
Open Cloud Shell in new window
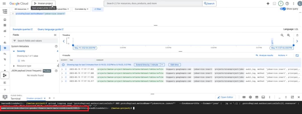pos(292,97)
